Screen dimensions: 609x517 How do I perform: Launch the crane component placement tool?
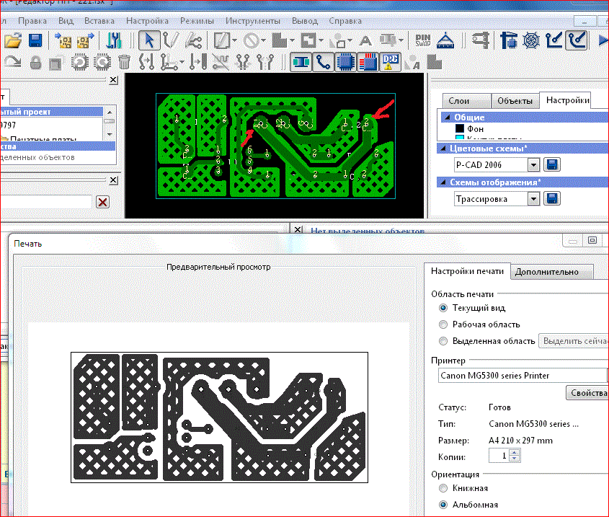[508, 40]
